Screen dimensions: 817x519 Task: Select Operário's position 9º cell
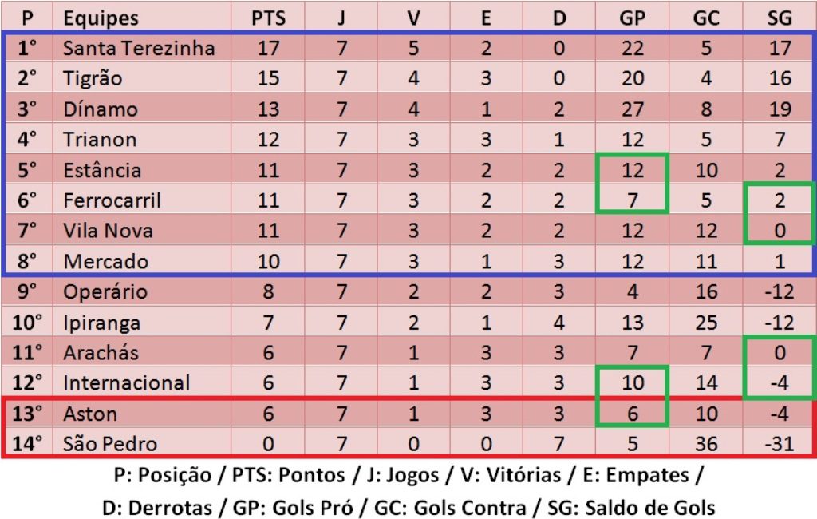(27, 292)
